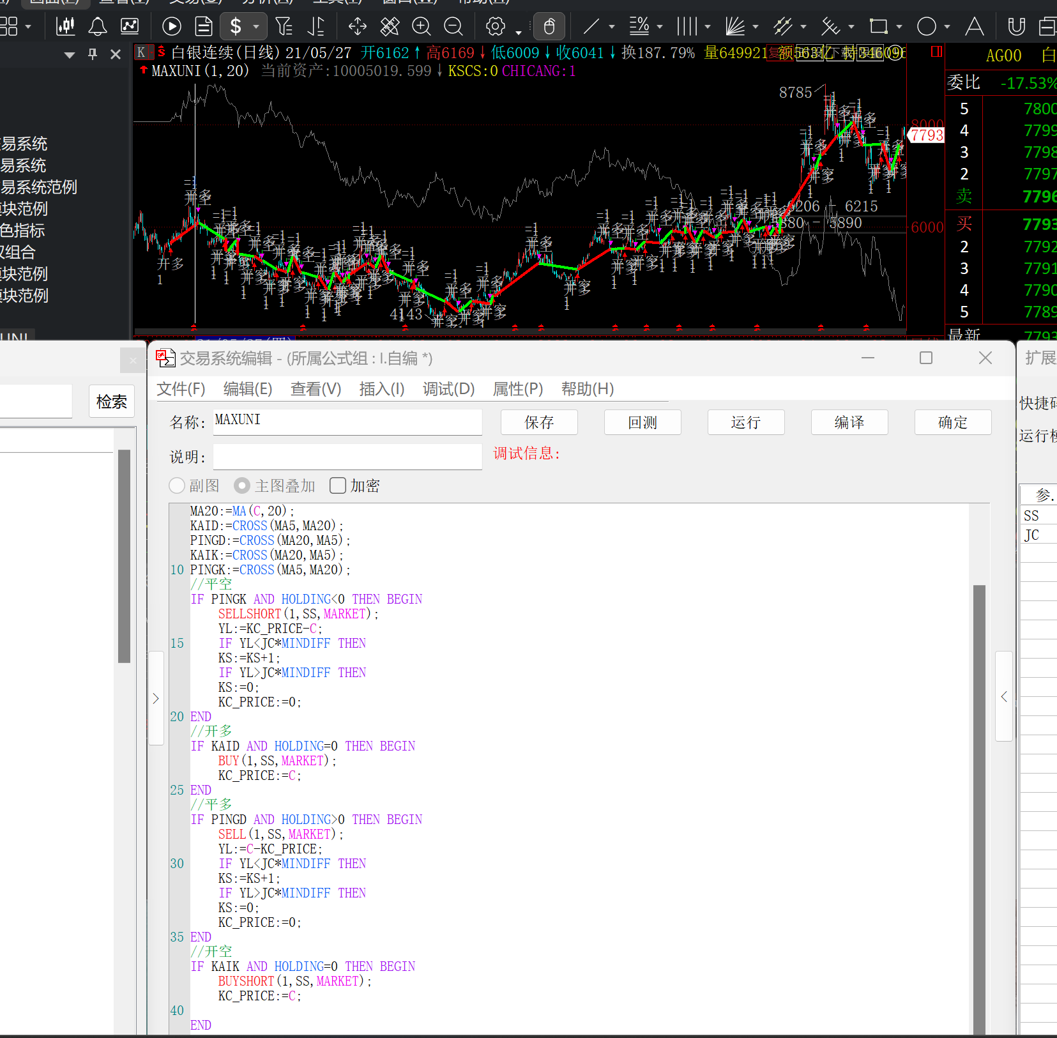Open the 调试(D) menu
Viewport: 1057px width, 1038px height.
tap(448, 388)
